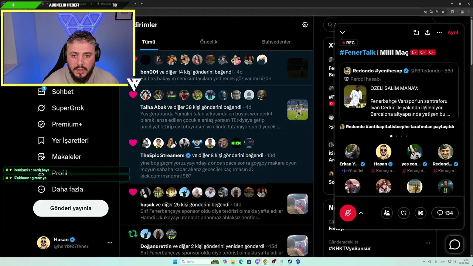473x266 pixels.
Task: Open Windows Start button
Action: 175,262
